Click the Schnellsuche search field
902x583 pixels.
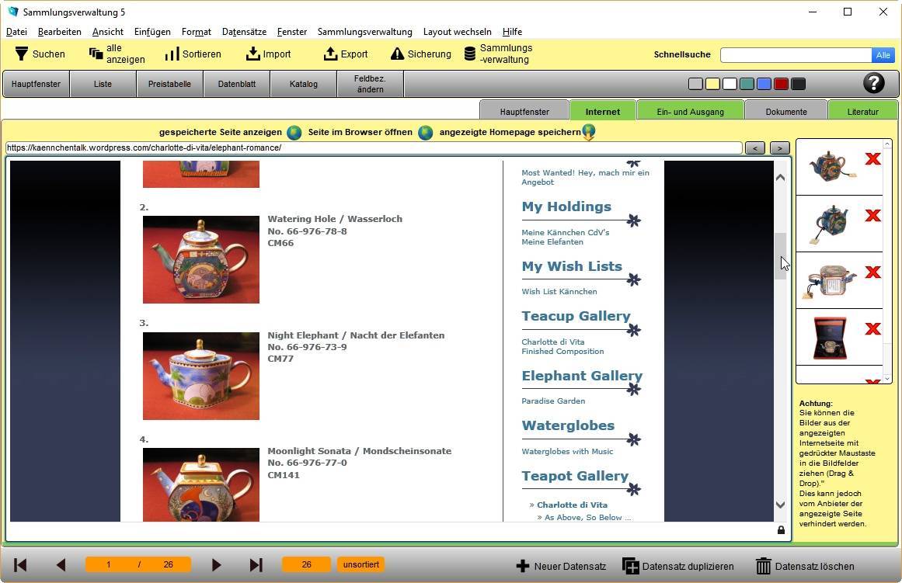pos(795,55)
